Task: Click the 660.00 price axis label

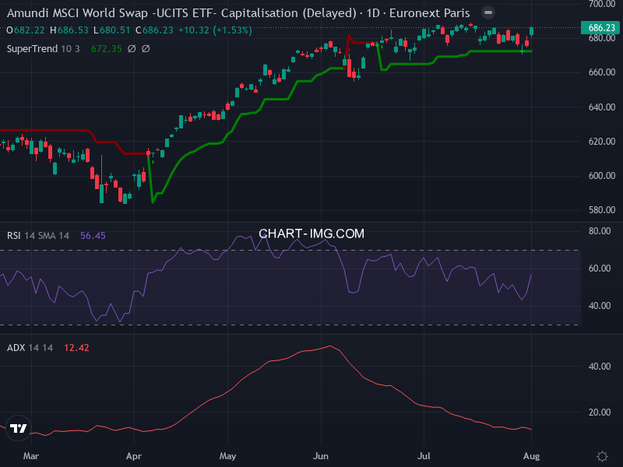Action: click(602, 72)
